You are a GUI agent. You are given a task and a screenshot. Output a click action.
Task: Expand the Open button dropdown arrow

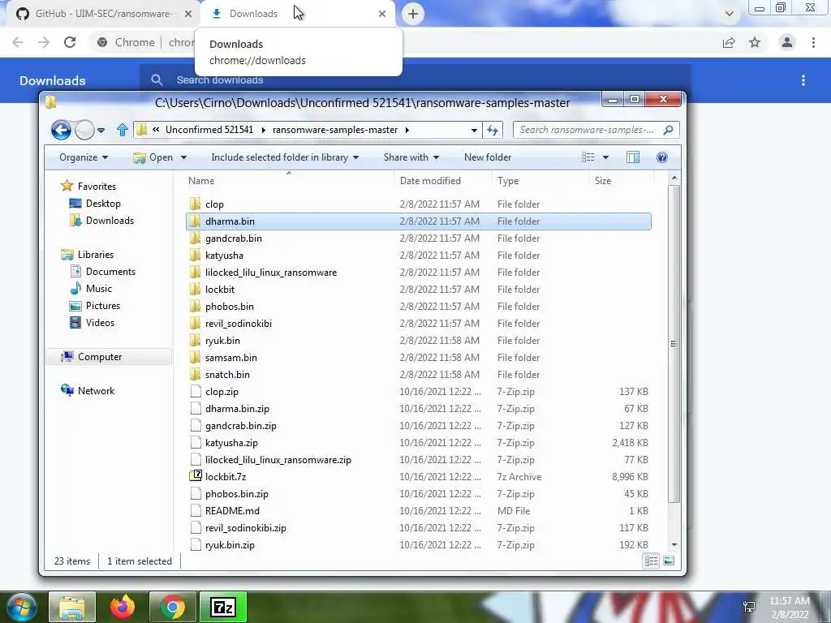click(183, 157)
